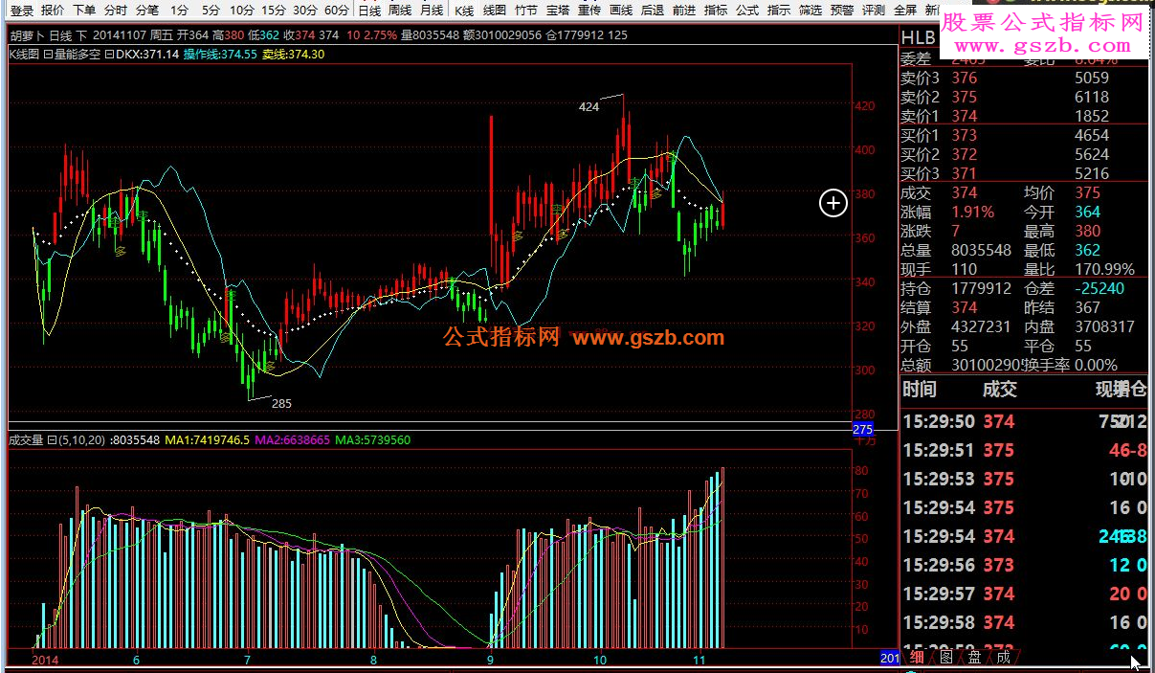Open the 指标 indicators menu
This screenshot has height=673, width=1155.
click(x=716, y=11)
